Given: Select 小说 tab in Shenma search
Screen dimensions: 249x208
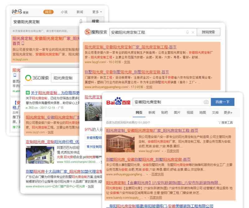Looking at the screenshot, I should point(64,12).
